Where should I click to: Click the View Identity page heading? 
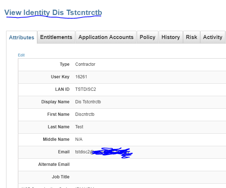click(x=53, y=13)
